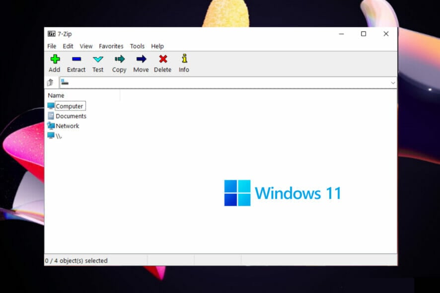
Task: Expand the address bar dropdown arrow
Action: (393, 83)
